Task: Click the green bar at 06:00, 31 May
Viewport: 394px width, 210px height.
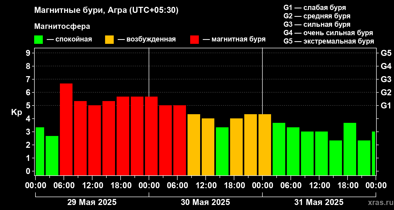Action: tap(293, 151)
